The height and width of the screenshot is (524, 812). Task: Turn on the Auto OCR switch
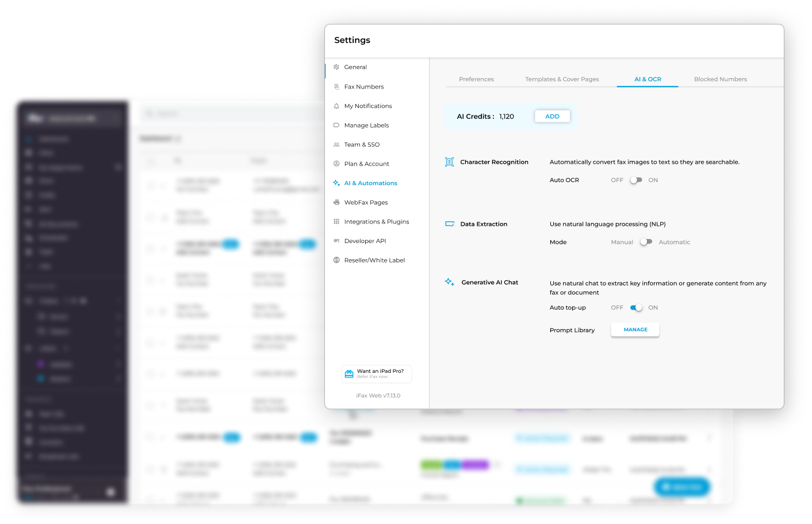636,180
